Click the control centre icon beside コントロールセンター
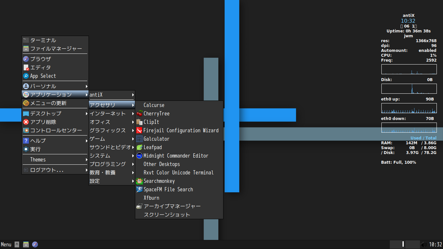The width and height of the screenshot is (443, 249). click(26, 130)
